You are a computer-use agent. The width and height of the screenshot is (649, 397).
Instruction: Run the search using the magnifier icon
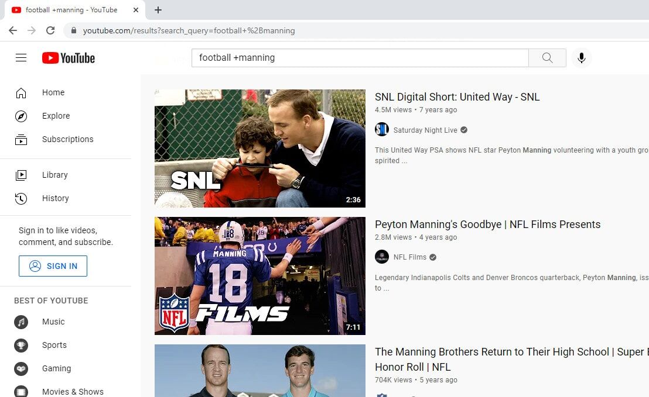coord(546,58)
